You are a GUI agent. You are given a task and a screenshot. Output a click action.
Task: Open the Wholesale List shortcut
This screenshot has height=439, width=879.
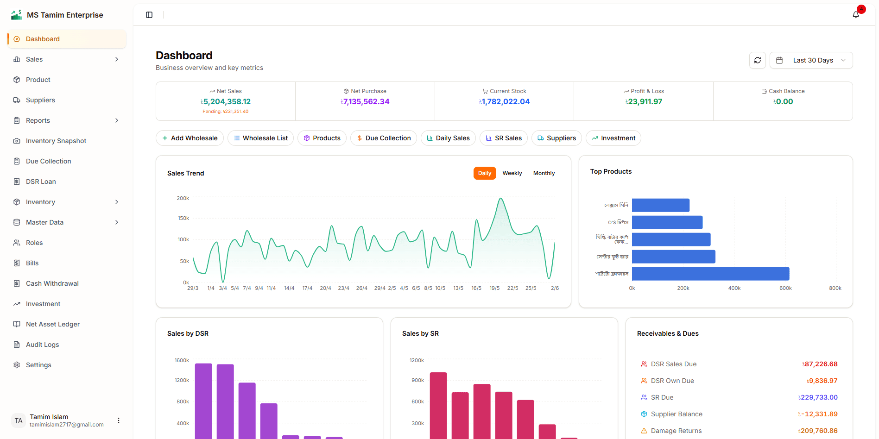coord(260,138)
